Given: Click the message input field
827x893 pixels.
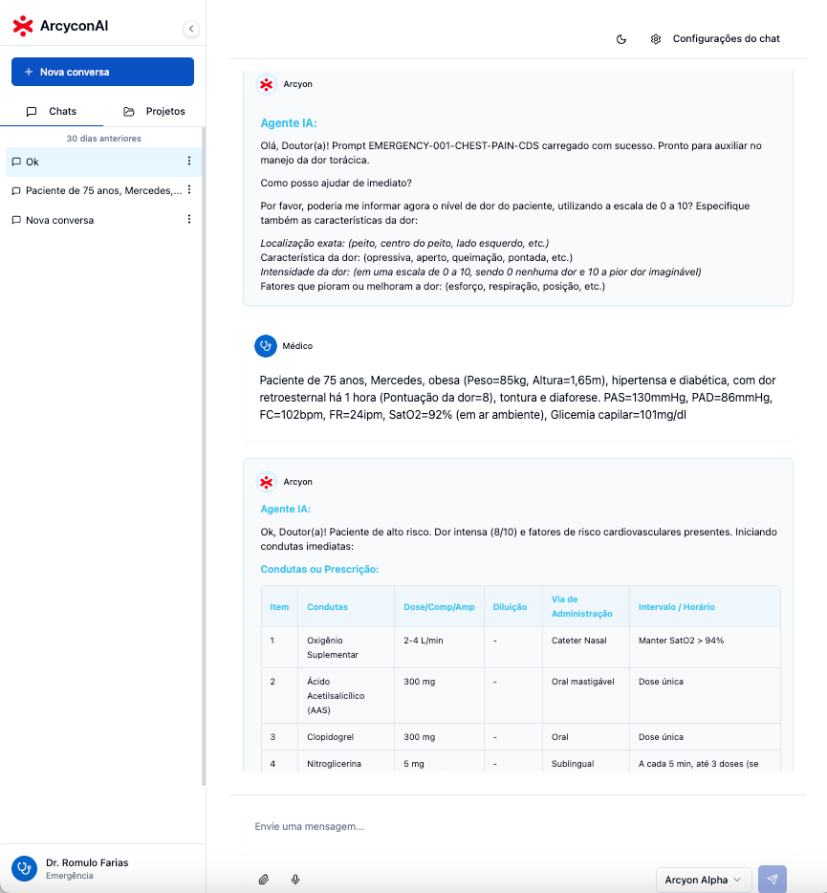Looking at the screenshot, I should click(x=517, y=826).
